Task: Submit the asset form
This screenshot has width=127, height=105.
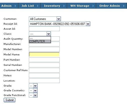Action: (x=10, y=100)
